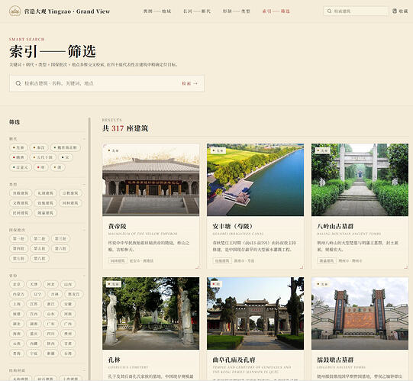The height and width of the screenshot is (381, 413).
Task: Collapse the 朝代 filter section
Action: pyautogui.click(x=84, y=139)
